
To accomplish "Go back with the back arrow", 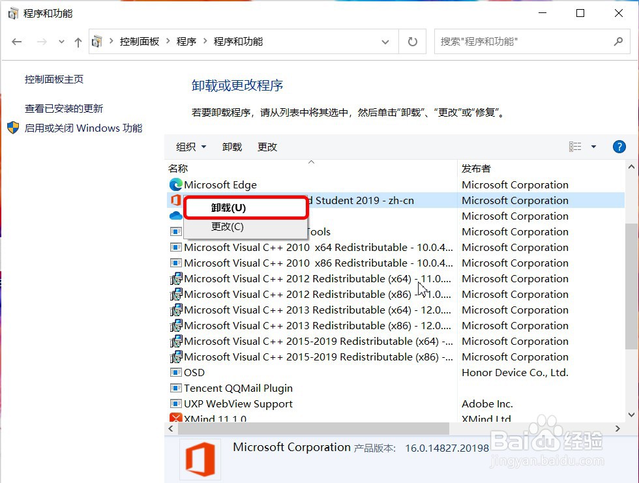I will (17, 42).
